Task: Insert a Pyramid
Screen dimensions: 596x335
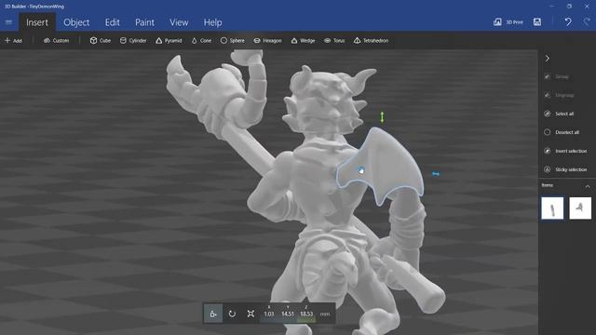Action: pyautogui.click(x=169, y=40)
